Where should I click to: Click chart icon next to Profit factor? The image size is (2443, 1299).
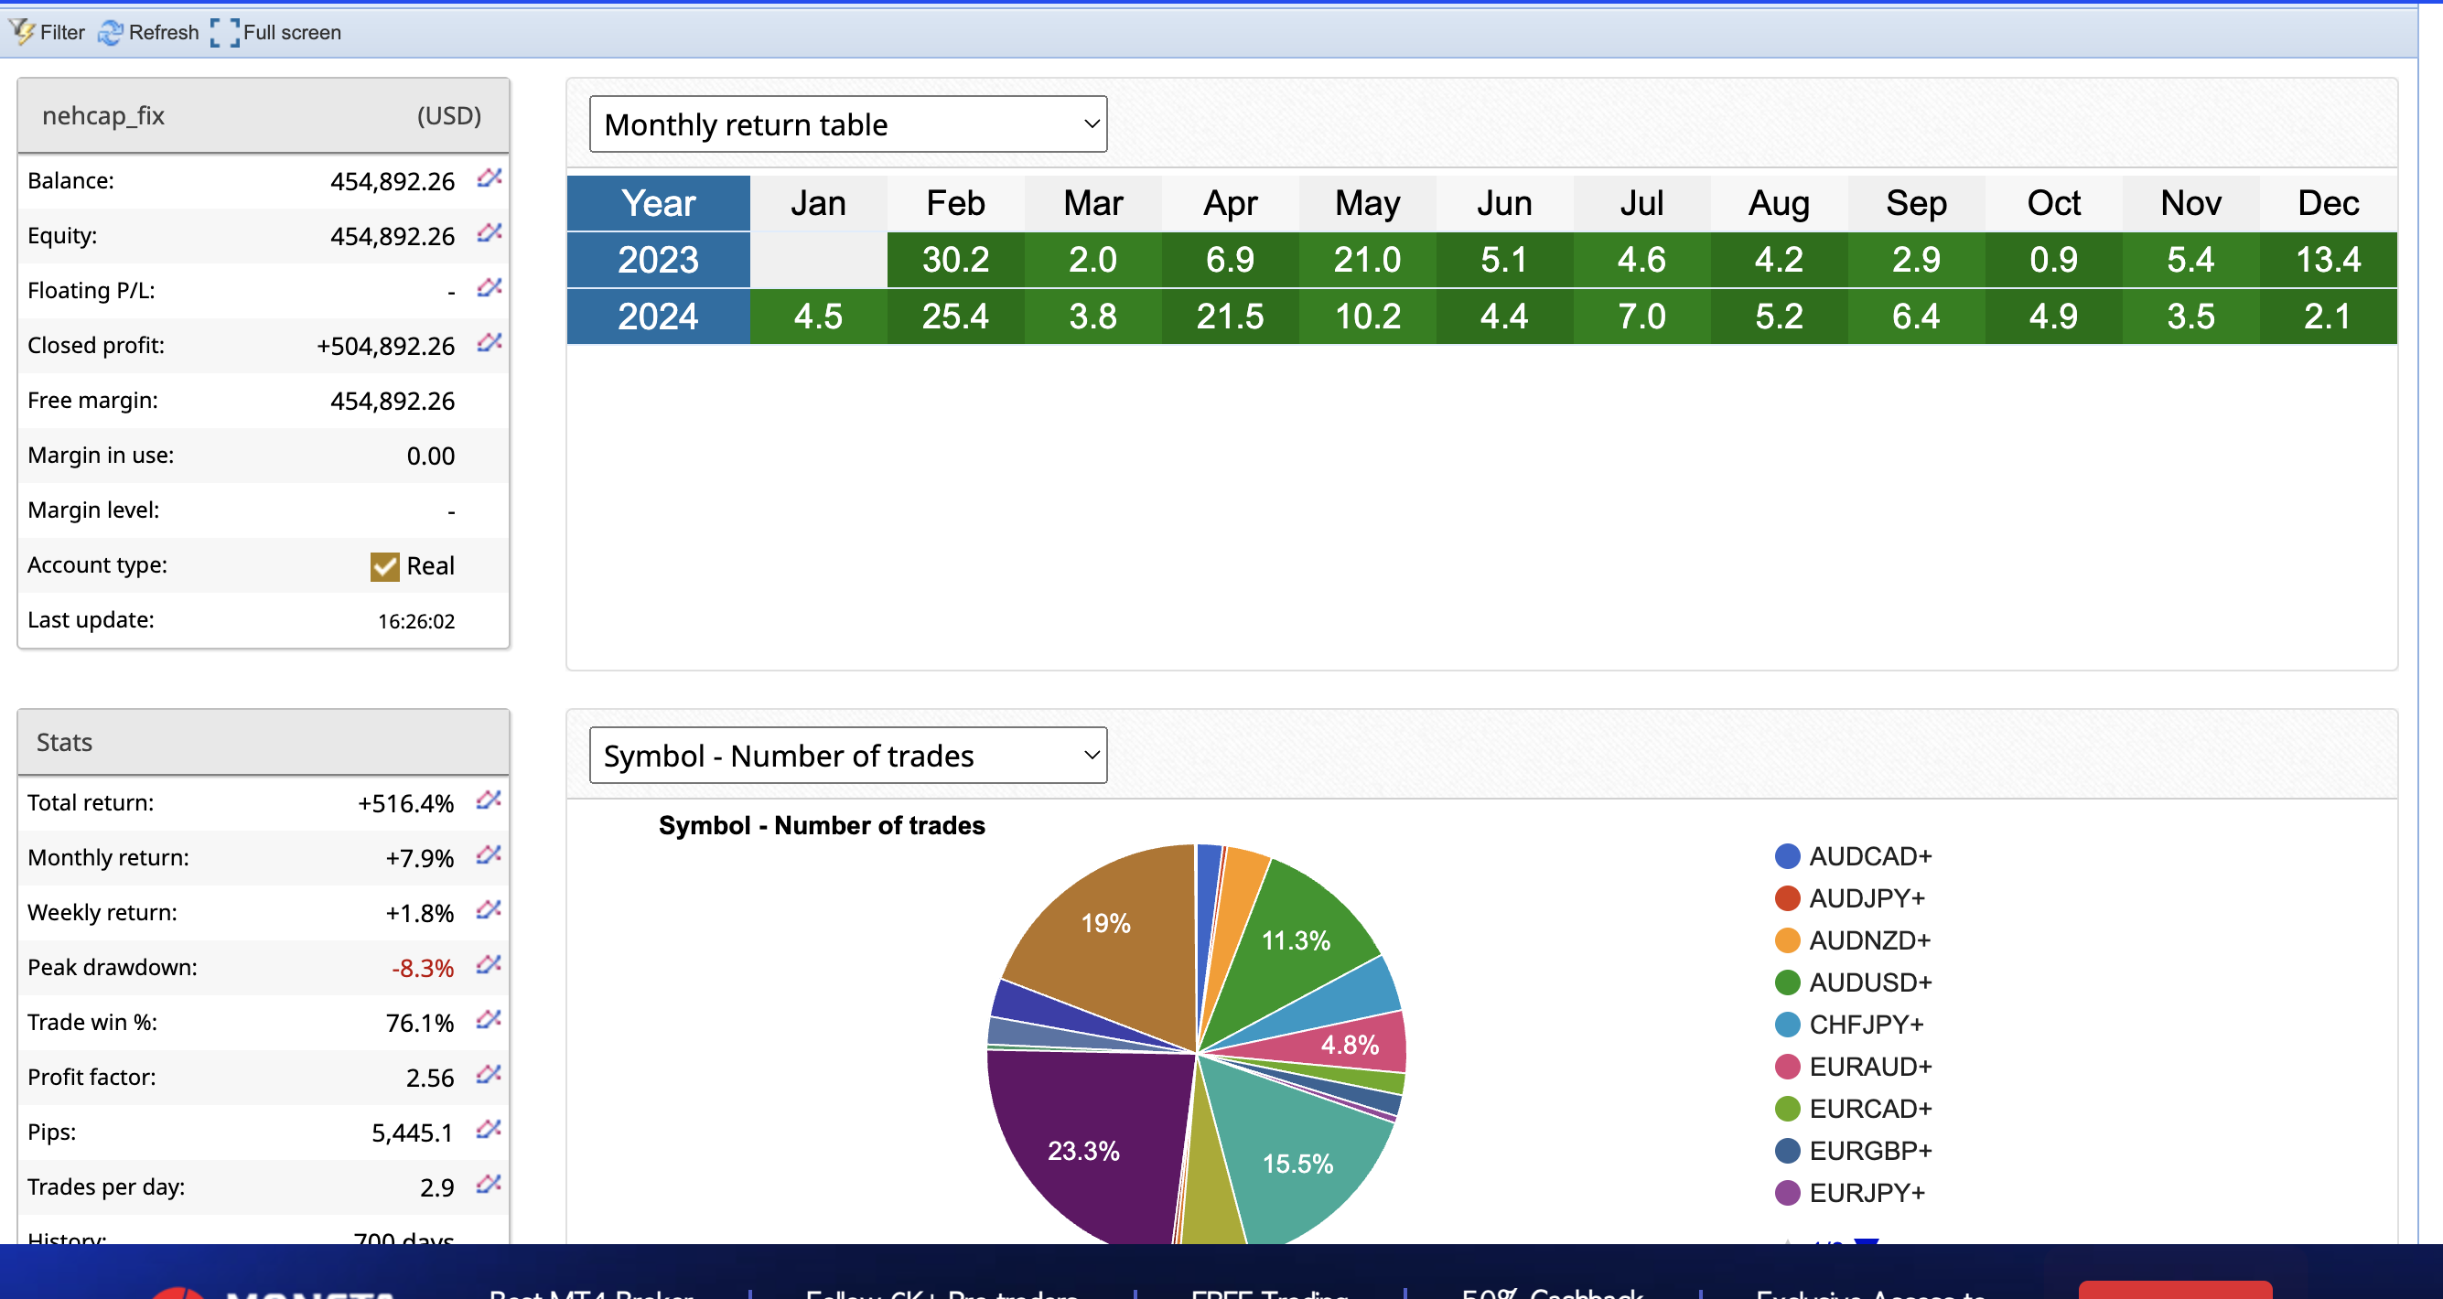488,1075
